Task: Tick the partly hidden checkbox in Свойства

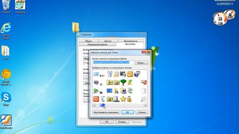Action: (85, 63)
